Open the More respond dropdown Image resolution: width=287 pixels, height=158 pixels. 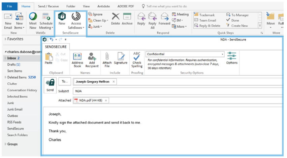(179, 27)
